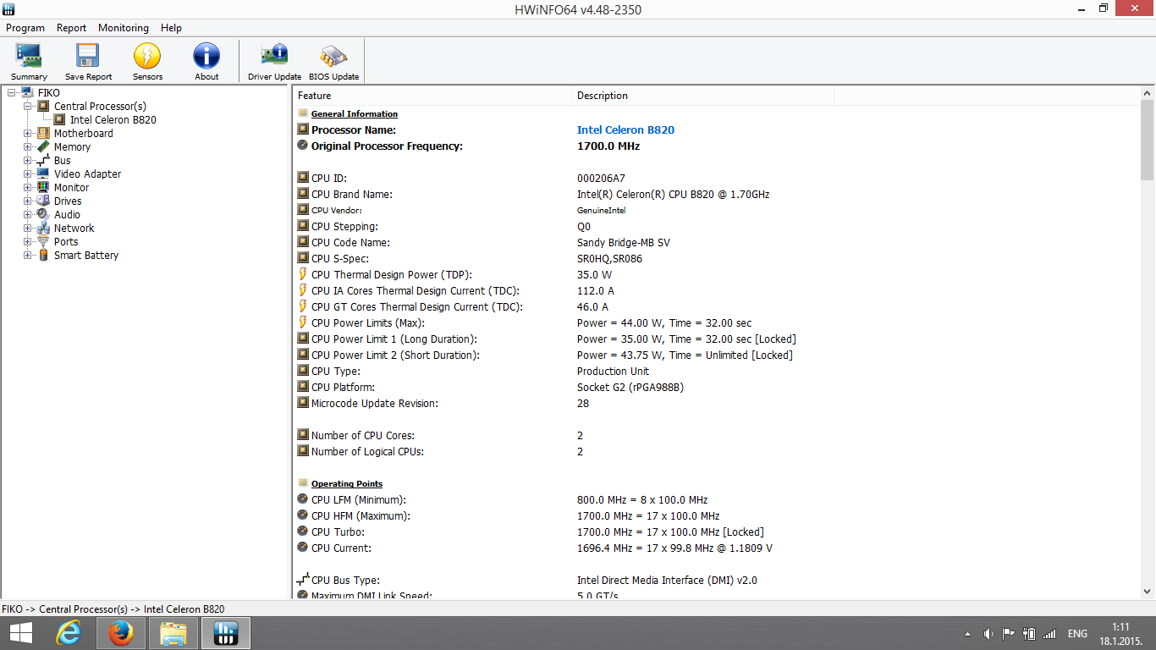
Task: Click the Description column header
Action: pos(702,96)
